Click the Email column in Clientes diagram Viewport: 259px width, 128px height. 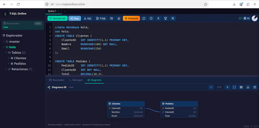(126, 116)
